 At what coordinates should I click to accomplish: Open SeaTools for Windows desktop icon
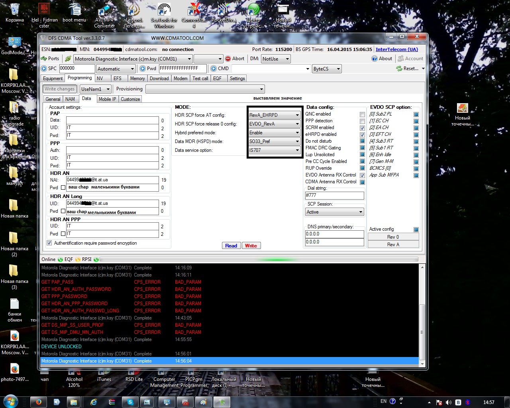[x=164, y=15]
